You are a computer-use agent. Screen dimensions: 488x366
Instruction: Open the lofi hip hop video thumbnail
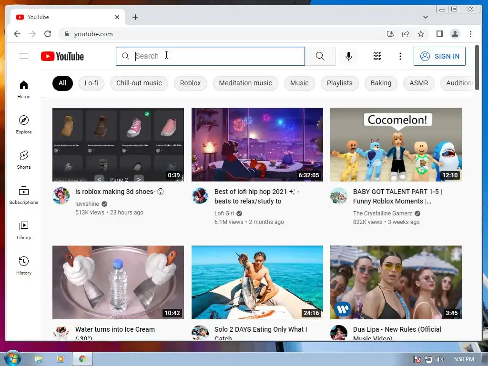tap(257, 145)
